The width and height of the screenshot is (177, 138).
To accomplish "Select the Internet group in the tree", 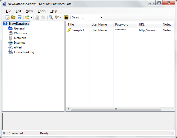I will coord(19,43).
